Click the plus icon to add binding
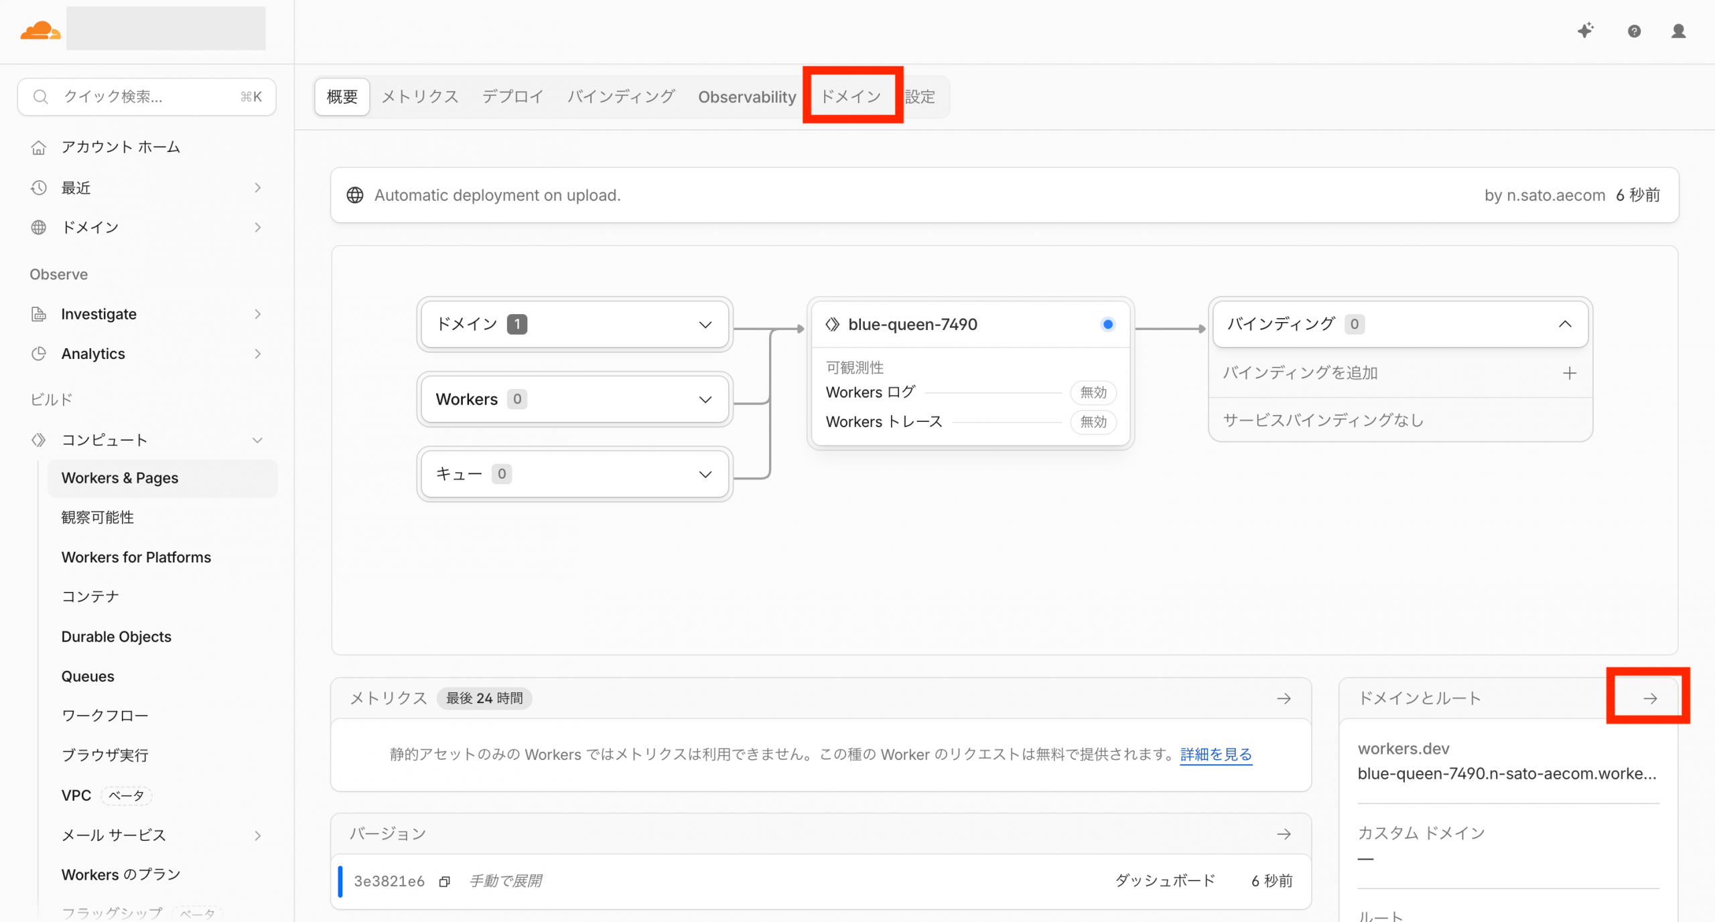The height and width of the screenshot is (922, 1715). coord(1569,373)
